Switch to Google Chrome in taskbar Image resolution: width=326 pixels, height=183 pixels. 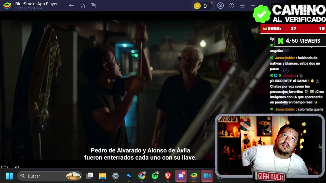142,176
